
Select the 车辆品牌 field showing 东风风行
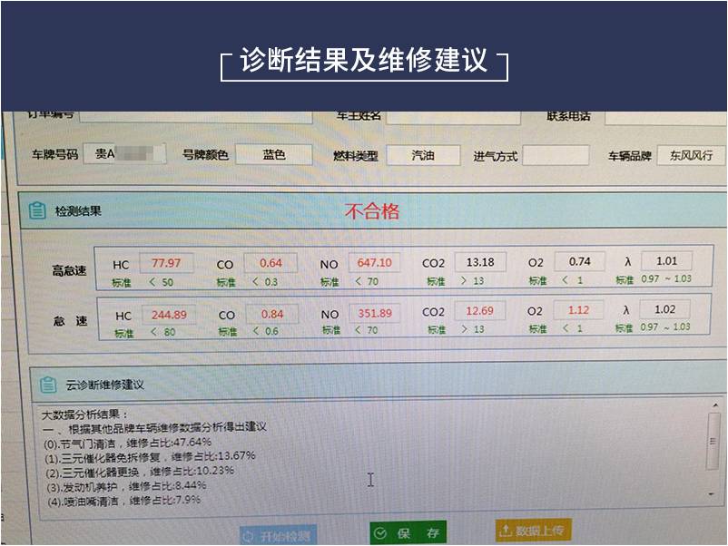coord(691,155)
